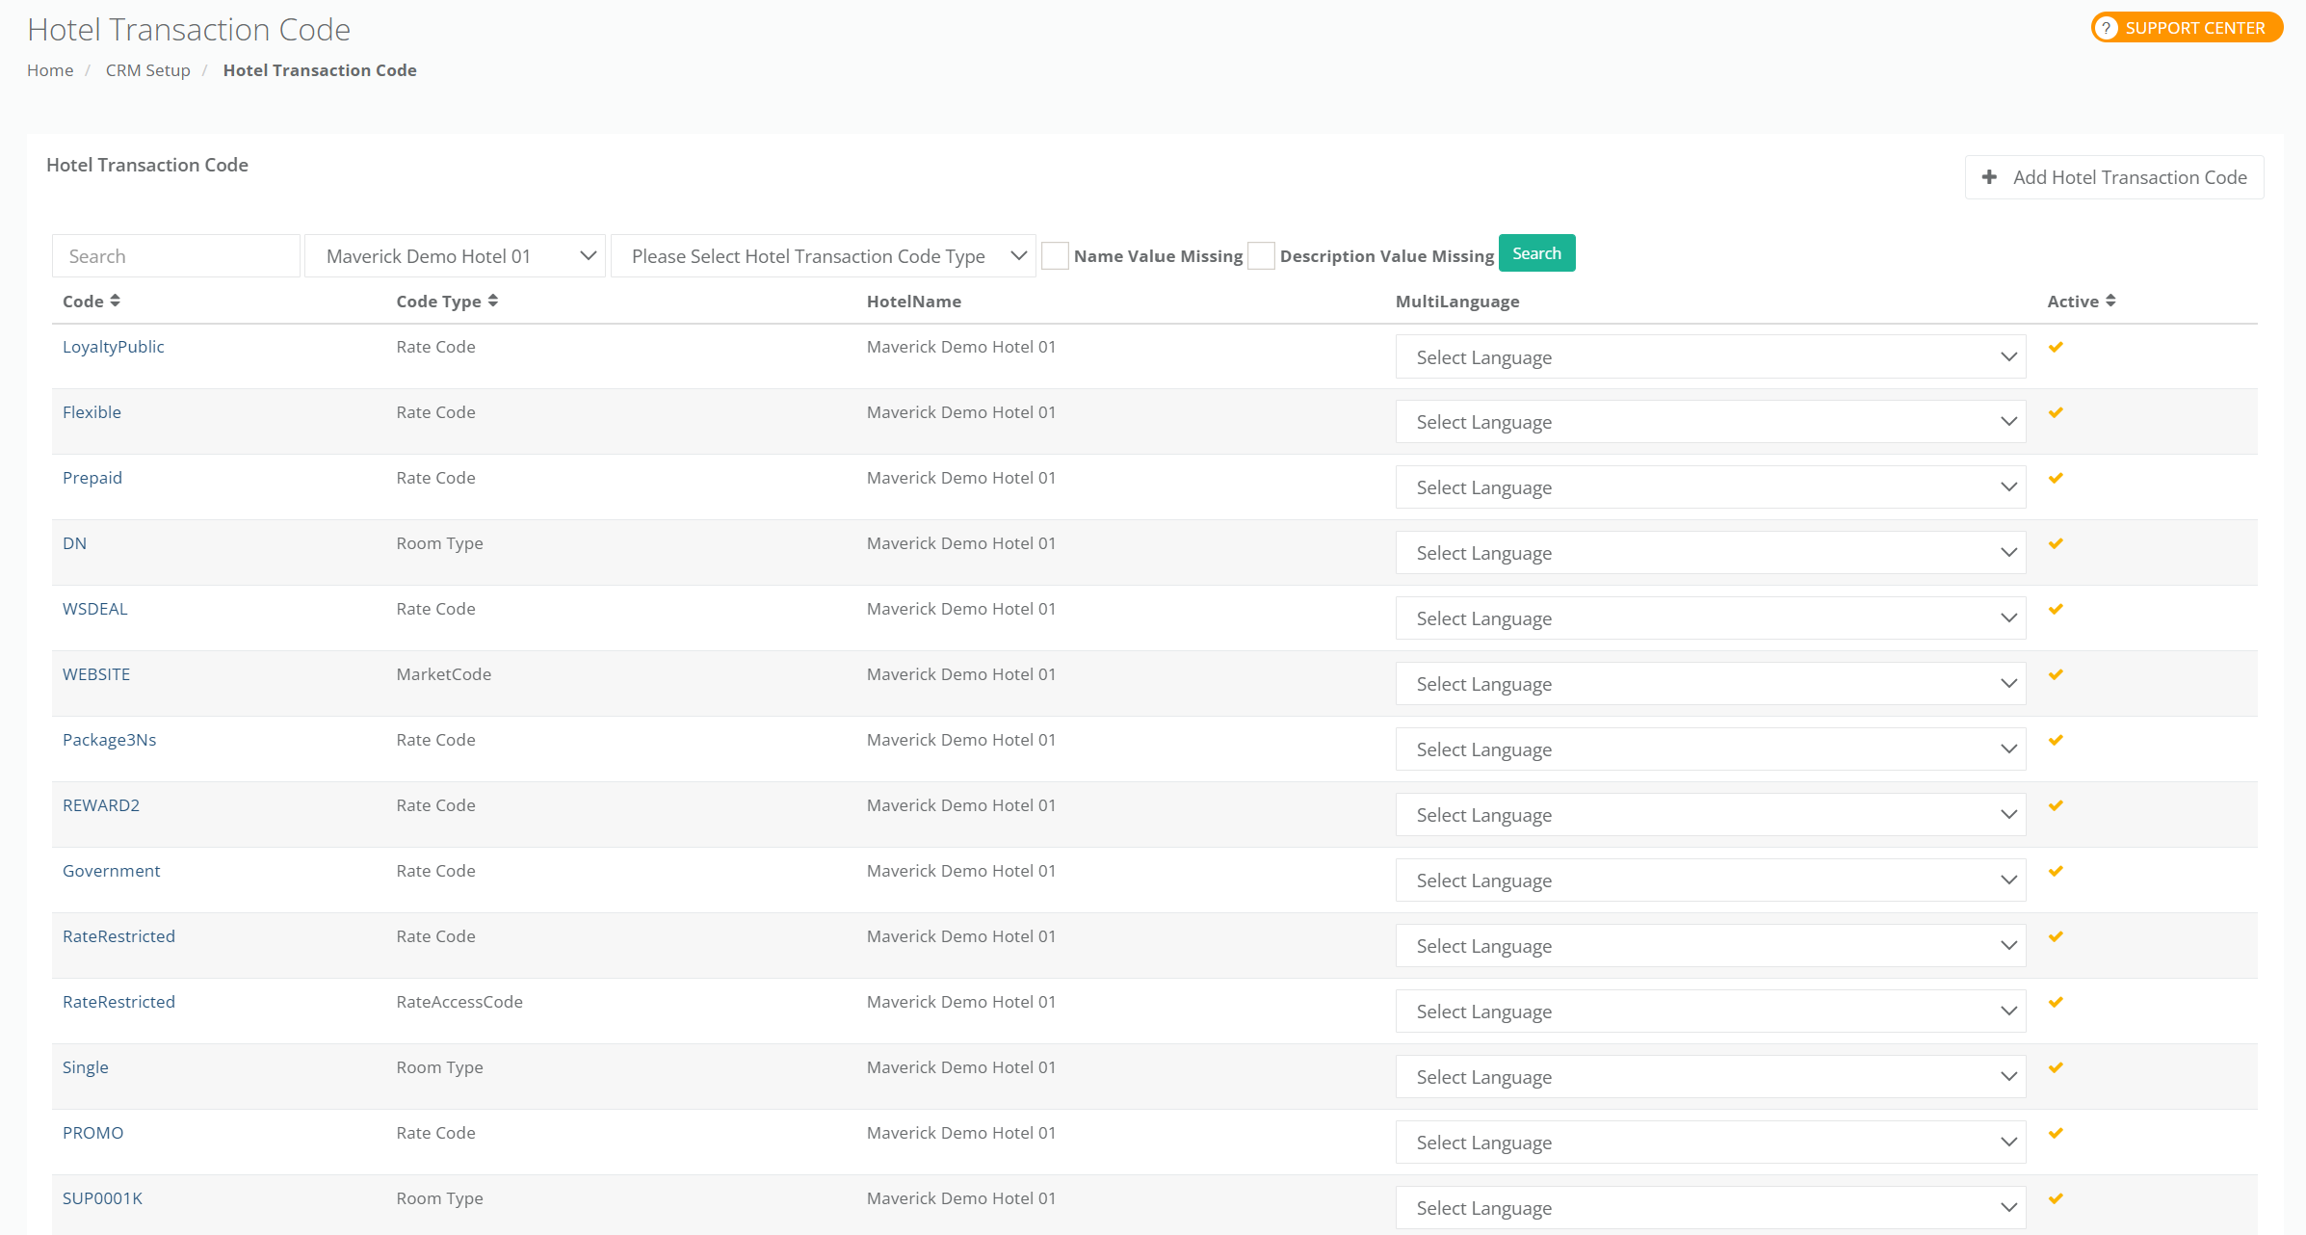Click the active checkmark for WEBSITE row
The image size is (2306, 1235).
(2056, 674)
